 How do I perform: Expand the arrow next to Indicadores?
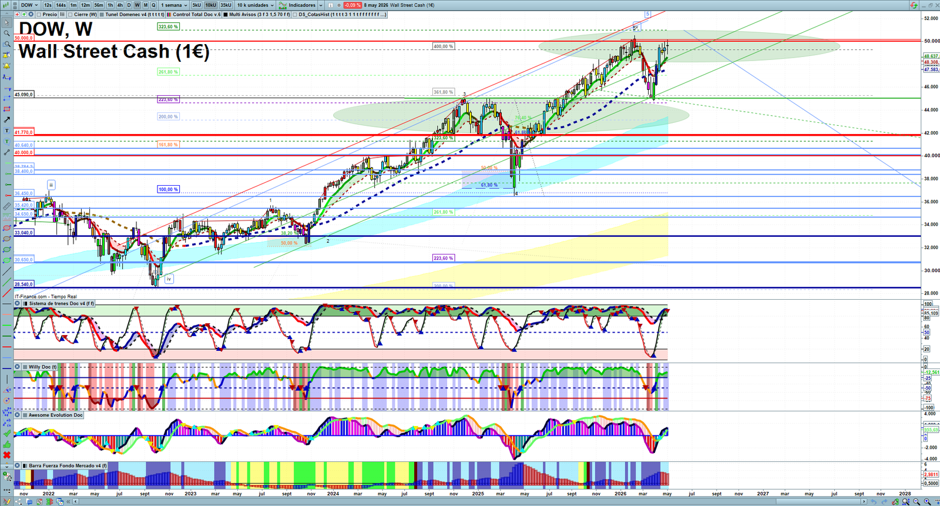321,5
